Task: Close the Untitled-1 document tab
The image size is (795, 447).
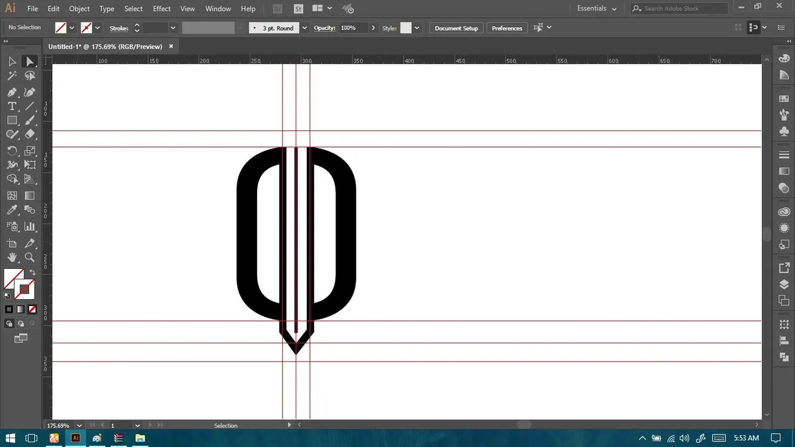Action: pos(171,47)
